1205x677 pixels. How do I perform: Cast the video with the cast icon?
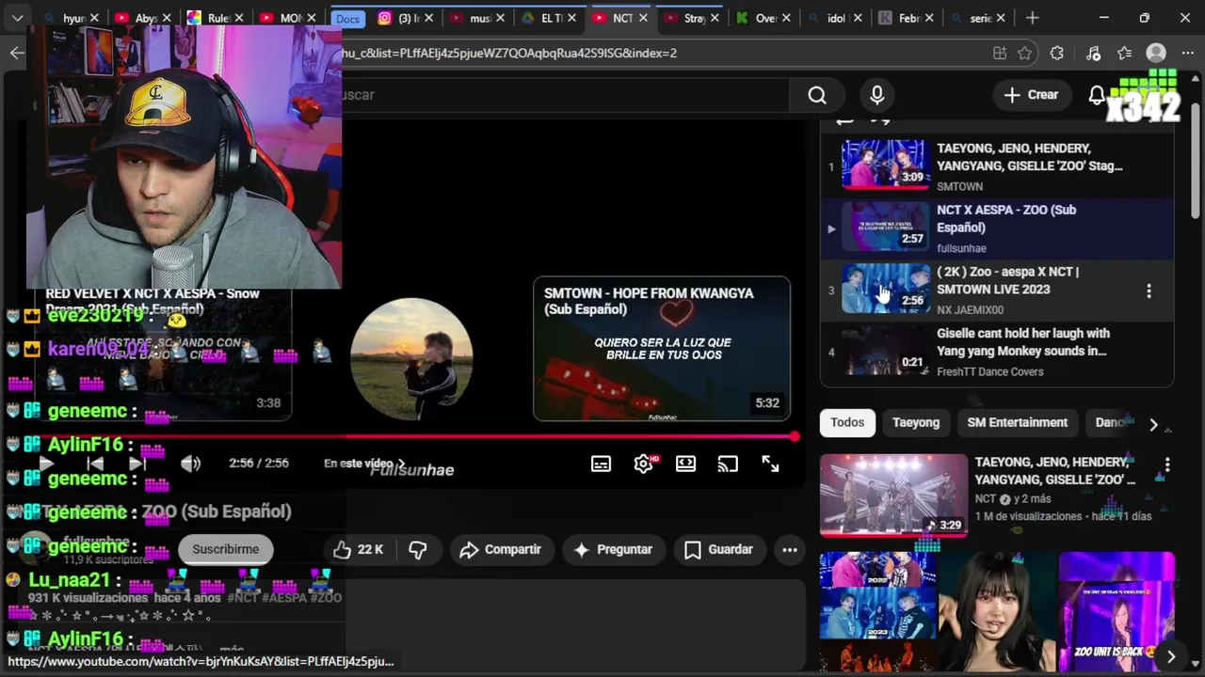[x=728, y=464]
